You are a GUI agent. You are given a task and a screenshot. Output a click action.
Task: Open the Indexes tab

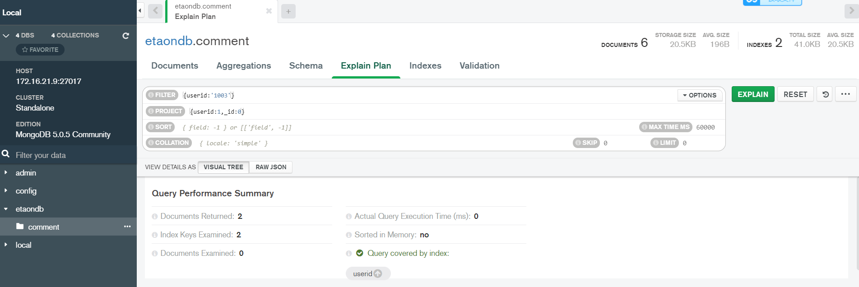[x=425, y=66]
